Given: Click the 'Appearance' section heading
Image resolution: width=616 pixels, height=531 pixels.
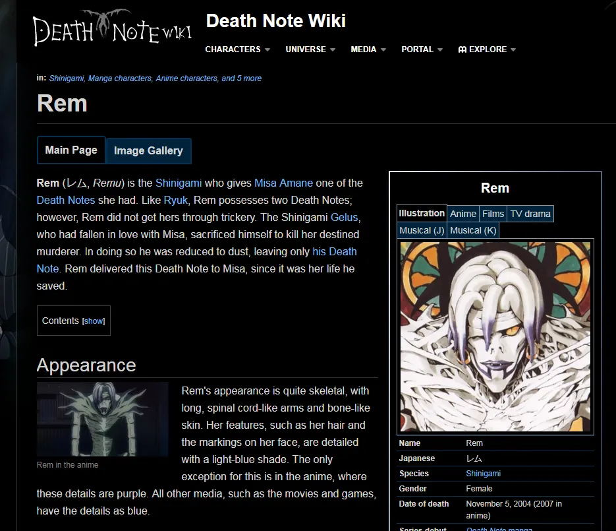Looking at the screenshot, I should (86, 365).
